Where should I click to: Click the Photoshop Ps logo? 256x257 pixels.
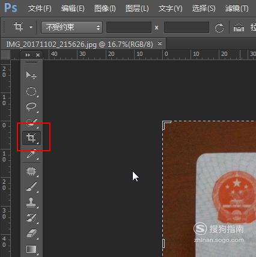(x=11, y=8)
